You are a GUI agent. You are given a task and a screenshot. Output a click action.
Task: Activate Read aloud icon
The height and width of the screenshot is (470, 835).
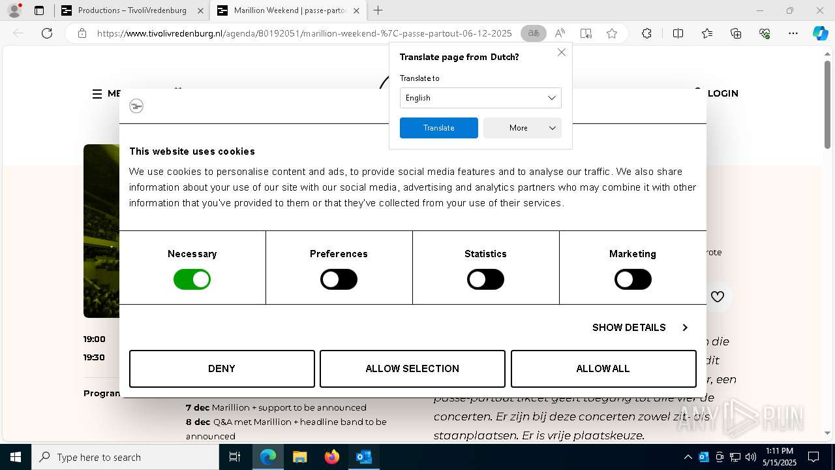click(560, 33)
